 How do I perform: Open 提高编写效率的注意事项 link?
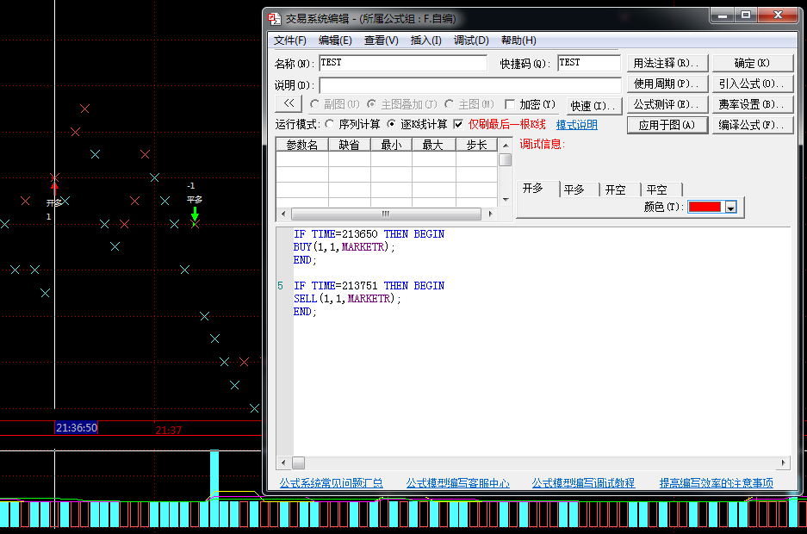(716, 482)
